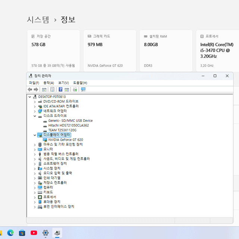Click the keyboard icon in tree
Screen dimensions: 239x239
tap(40, 192)
